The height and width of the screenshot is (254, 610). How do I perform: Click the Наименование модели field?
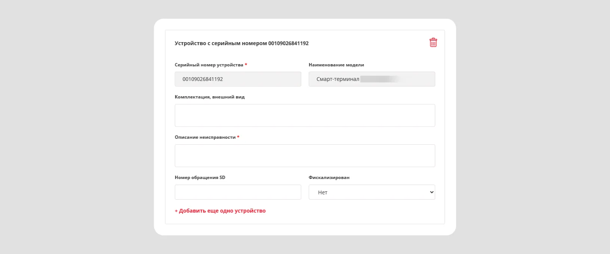click(x=372, y=79)
